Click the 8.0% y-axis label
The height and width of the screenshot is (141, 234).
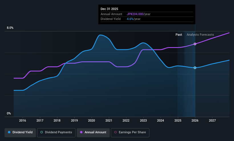pos(10,28)
